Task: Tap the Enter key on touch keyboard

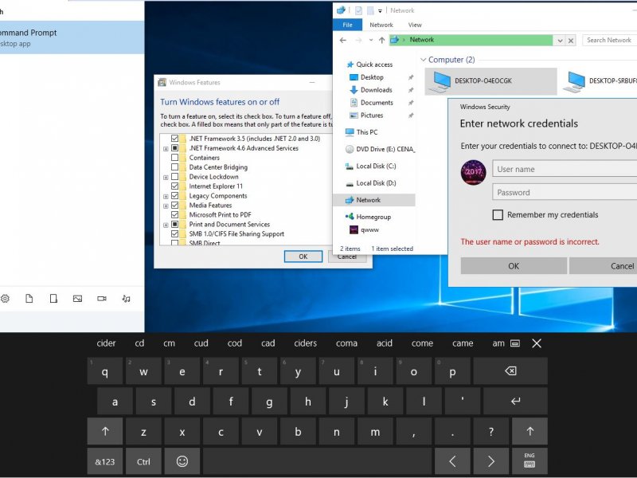Action: point(515,402)
